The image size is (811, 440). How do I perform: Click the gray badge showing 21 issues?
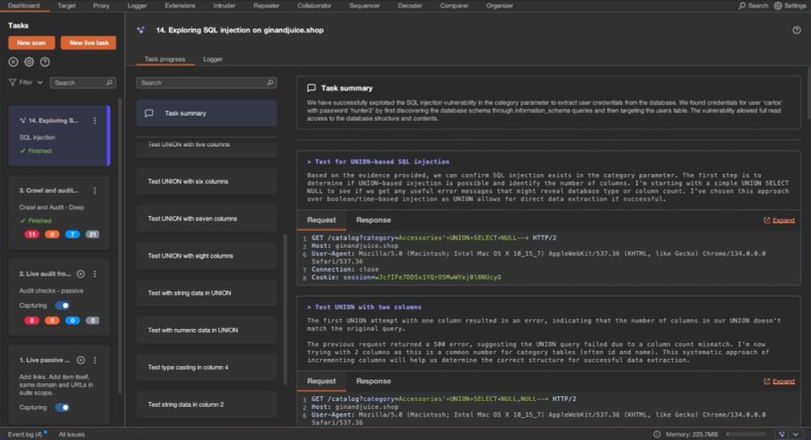[x=92, y=234]
